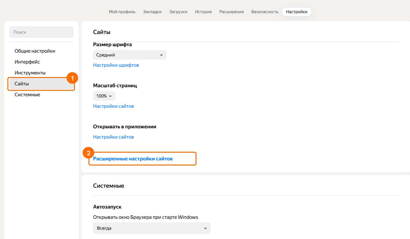
Task: Select the Расширения tab
Action: coord(232,12)
